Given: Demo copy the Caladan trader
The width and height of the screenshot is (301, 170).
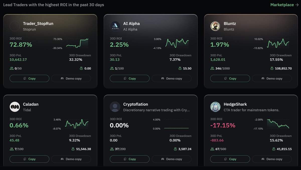Looking at the screenshot, I should [71, 159].
